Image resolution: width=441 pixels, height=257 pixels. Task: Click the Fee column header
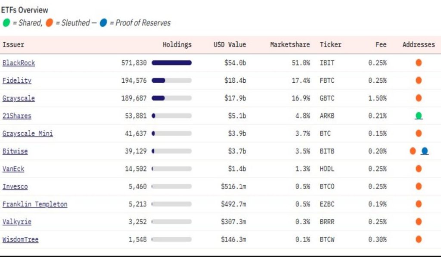click(x=381, y=44)
